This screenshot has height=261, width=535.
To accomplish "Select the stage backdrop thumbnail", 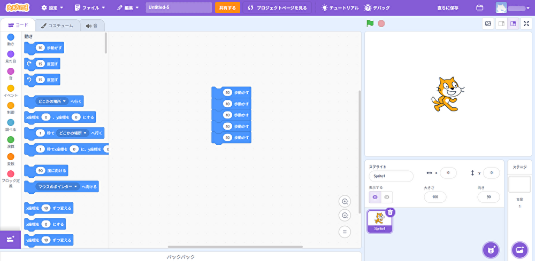I will click(519, 184).
